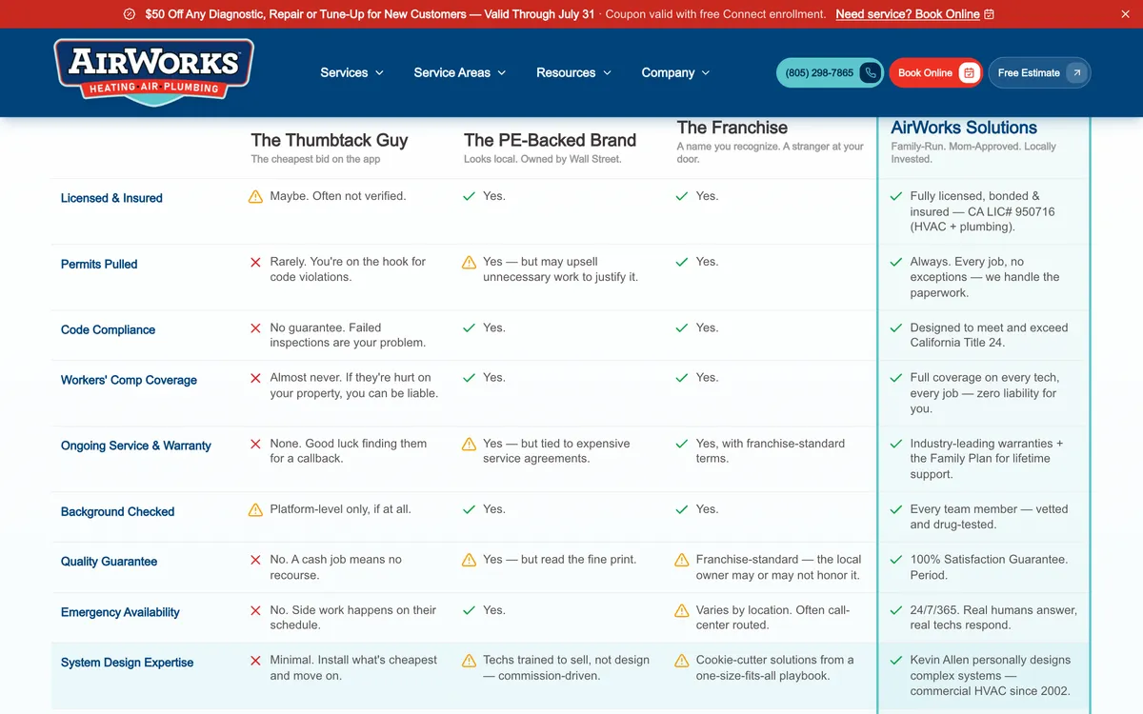This screenshot has height=714, width=1143.
Task: Click the warning icon beside read the fine print
Action: click(x=469, y=560)
